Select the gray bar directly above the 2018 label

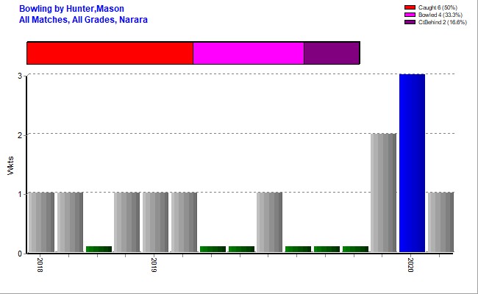(x=41, y=222)
